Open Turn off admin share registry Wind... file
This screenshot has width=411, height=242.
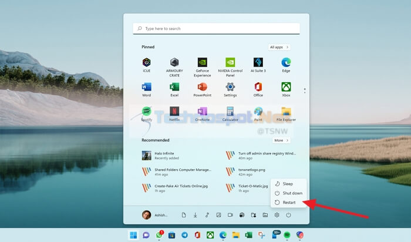click(262, 156)
